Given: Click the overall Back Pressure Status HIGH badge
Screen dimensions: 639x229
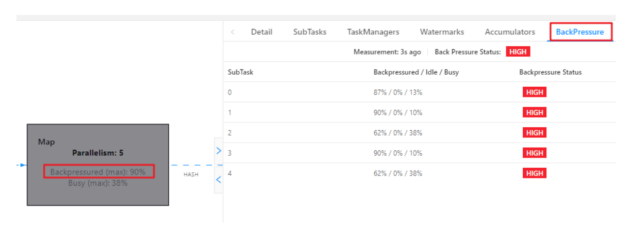Looking at the screenshot, I should [517, 52].
